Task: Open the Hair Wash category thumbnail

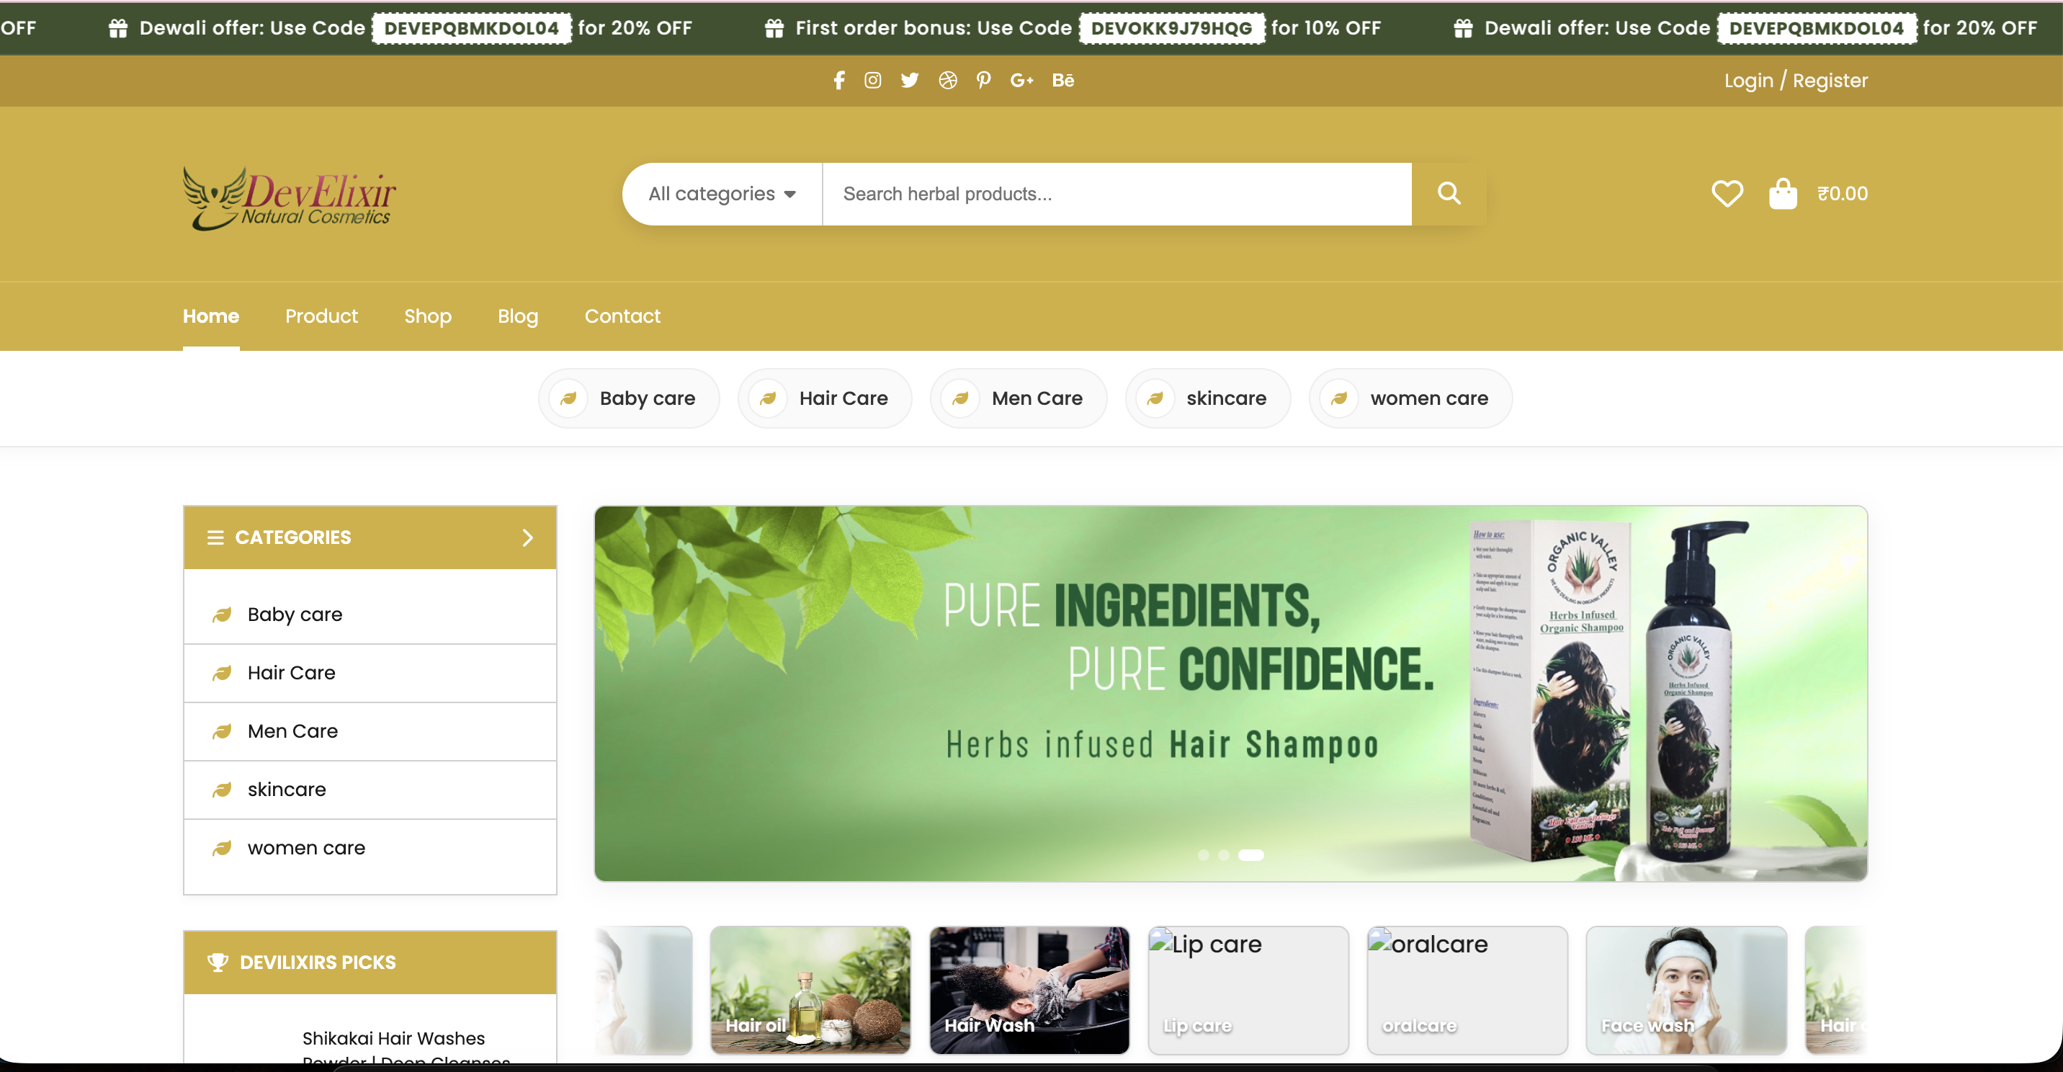Action: pyautogui.click(x=1029, y=989)
